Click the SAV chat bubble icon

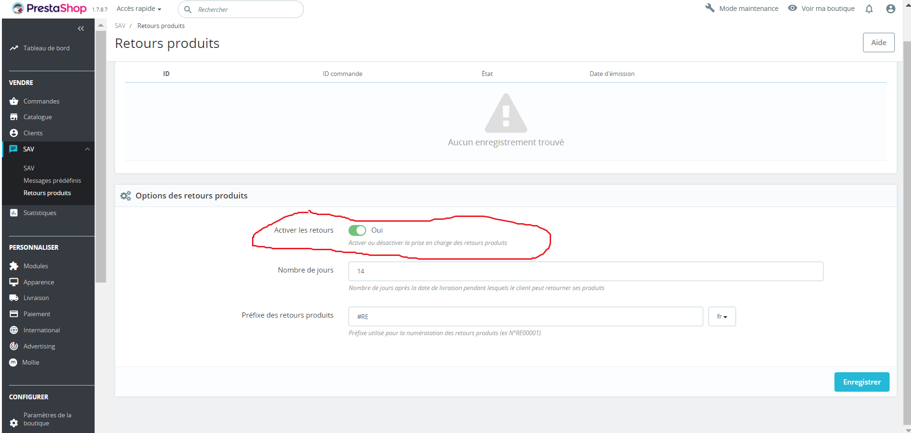13,149
